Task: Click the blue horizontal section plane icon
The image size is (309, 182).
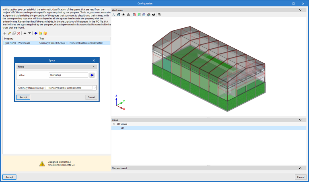Action: point(144,15)
